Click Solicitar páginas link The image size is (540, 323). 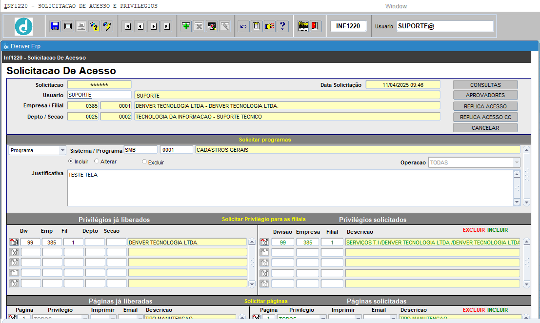(x=266, y=302)
